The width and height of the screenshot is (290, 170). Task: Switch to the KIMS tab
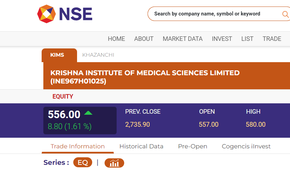tap(59, 55)
